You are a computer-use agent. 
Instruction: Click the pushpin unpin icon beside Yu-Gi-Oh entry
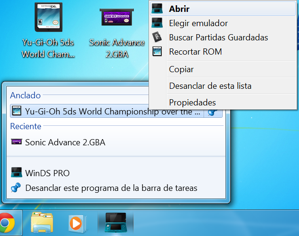coord(213,113)
